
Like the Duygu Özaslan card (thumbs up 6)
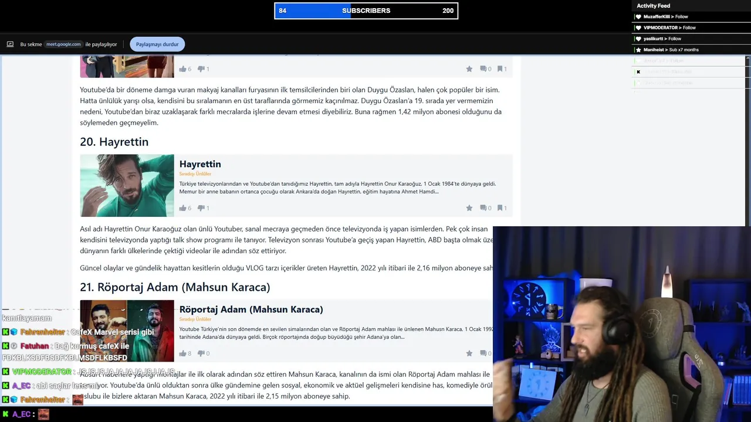click(185, 69)
